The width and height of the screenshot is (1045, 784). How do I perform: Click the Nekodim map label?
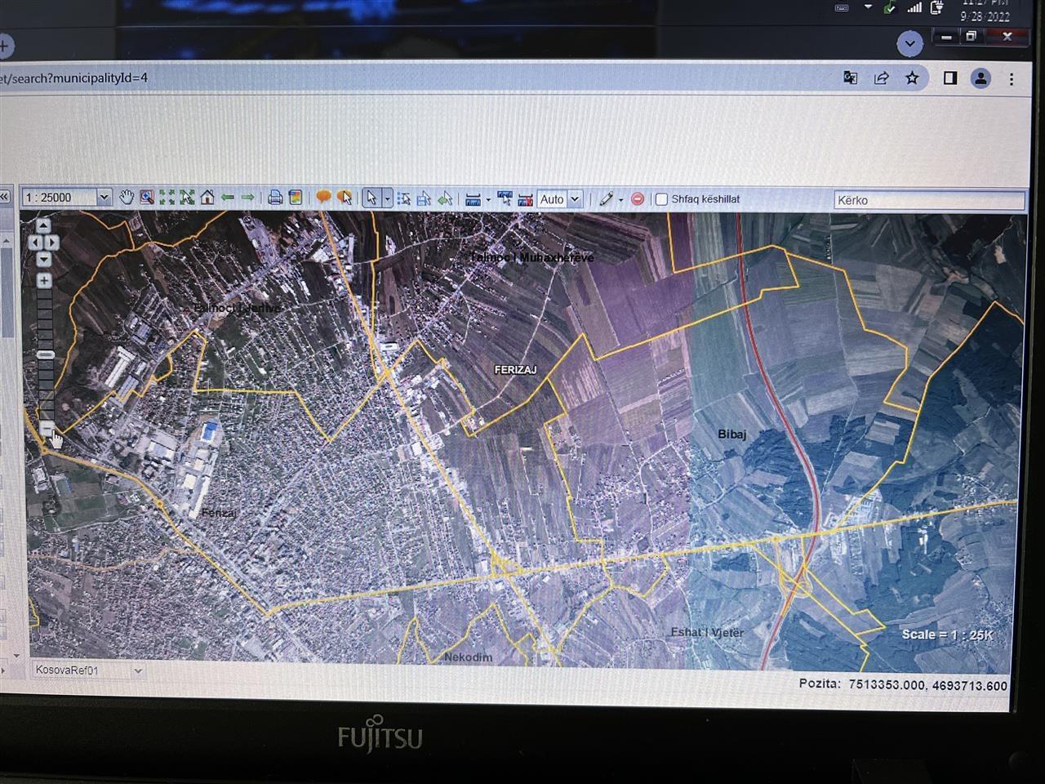click(468, 657)
